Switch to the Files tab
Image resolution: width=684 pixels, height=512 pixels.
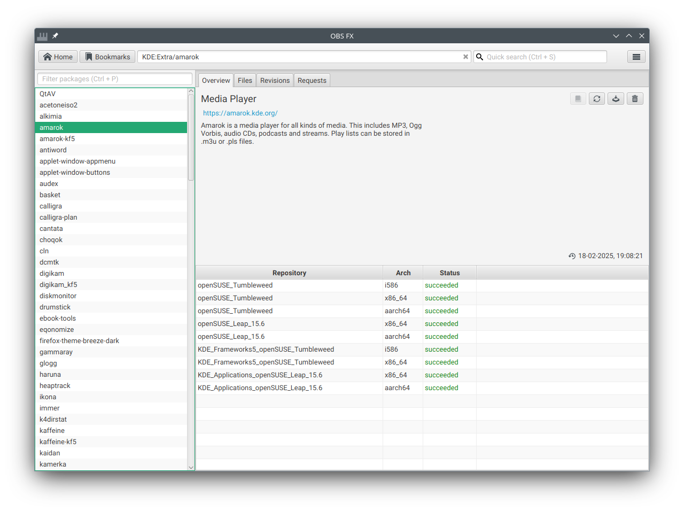(x=245, y=80)
